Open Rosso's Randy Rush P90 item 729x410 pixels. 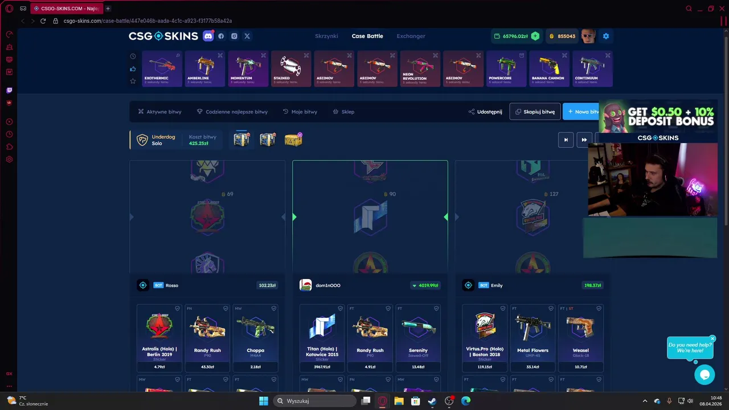click(x=207, y=338)
